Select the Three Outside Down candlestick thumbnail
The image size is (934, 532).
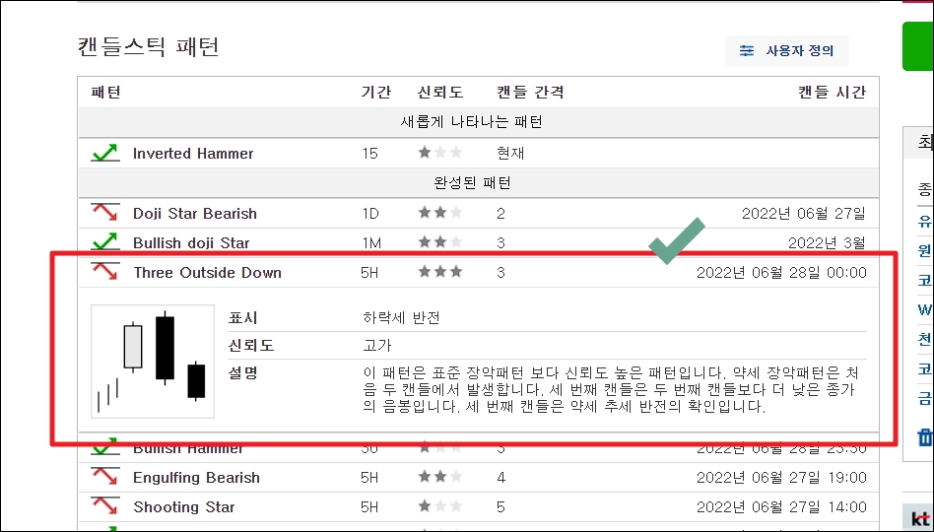(153, 362)
